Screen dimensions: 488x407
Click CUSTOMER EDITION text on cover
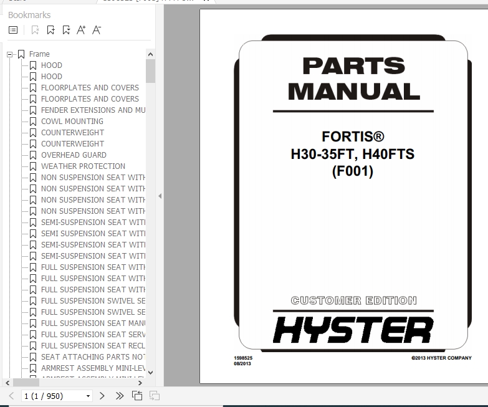pos(353,300)
